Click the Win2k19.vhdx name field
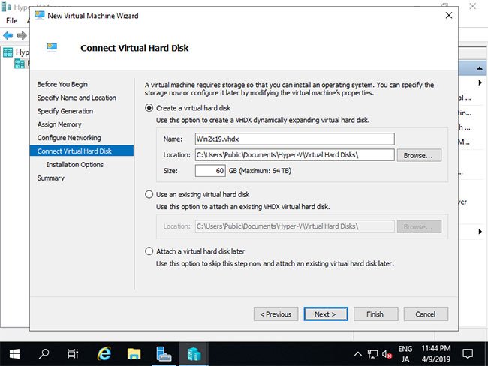This screenshot has width=488, height=366. [x=295, y=139]
